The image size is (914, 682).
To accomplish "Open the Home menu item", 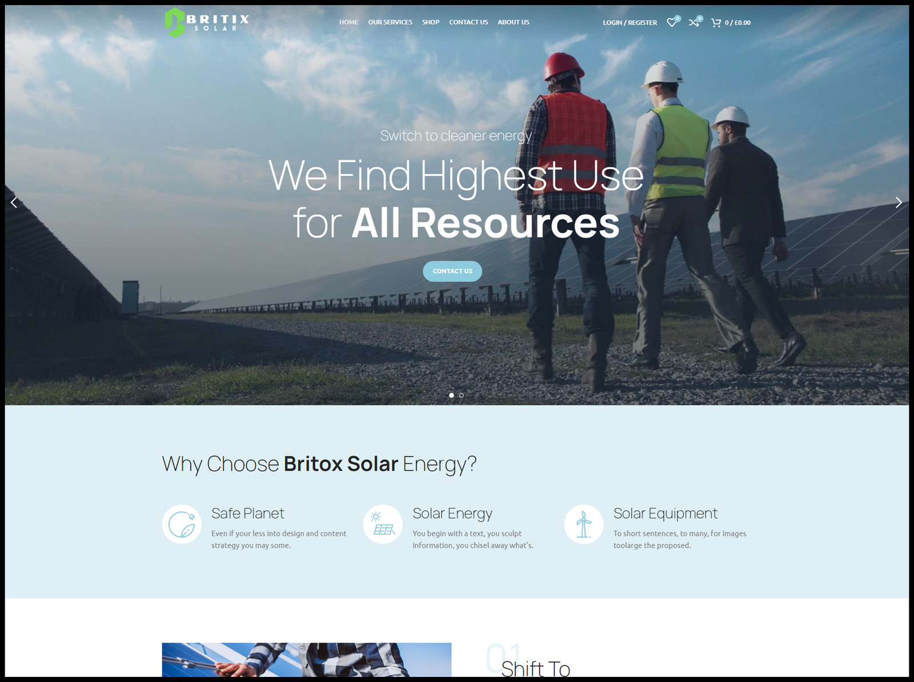I will pos(348,22).
